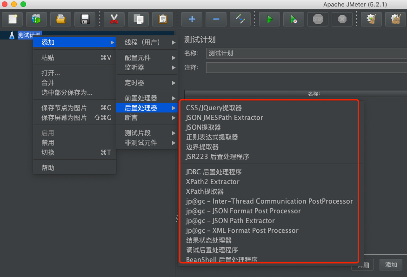Click the Copy icon in toolbar
Image resolution: width=407 pixels, height=277 pixels.
click(x=138, y=19)
